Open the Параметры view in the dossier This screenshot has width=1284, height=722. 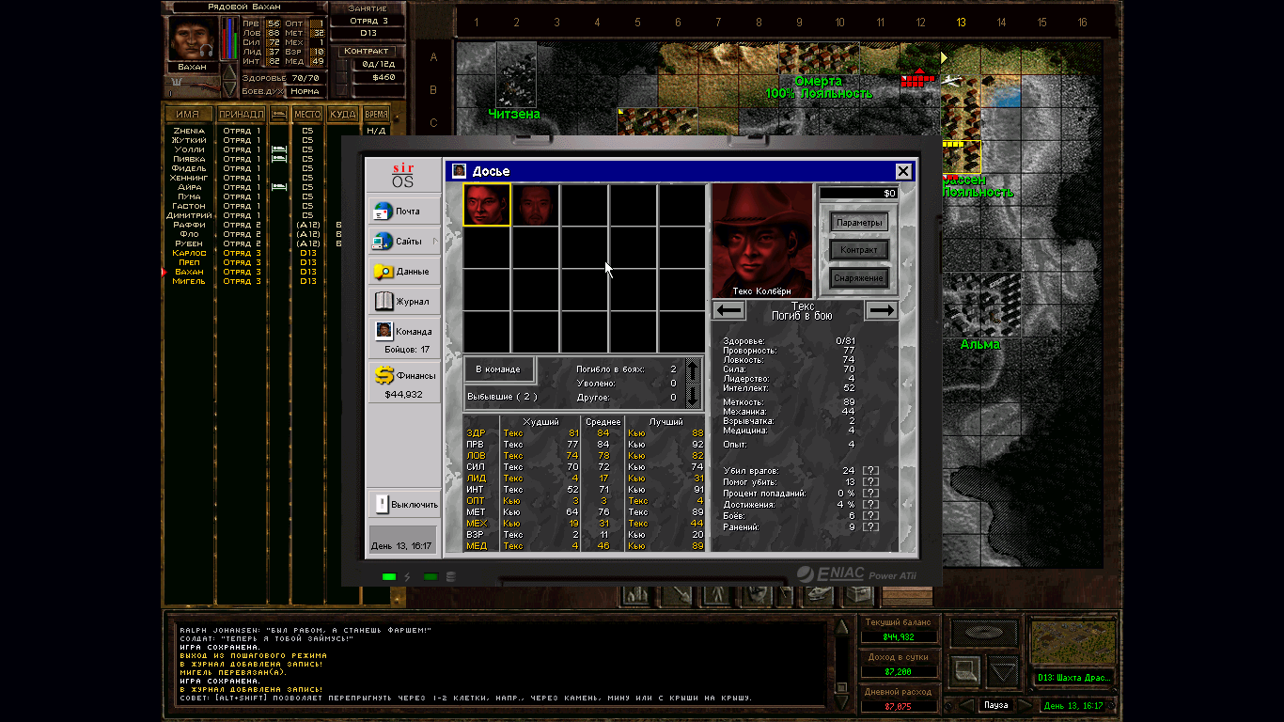point(859,223)
